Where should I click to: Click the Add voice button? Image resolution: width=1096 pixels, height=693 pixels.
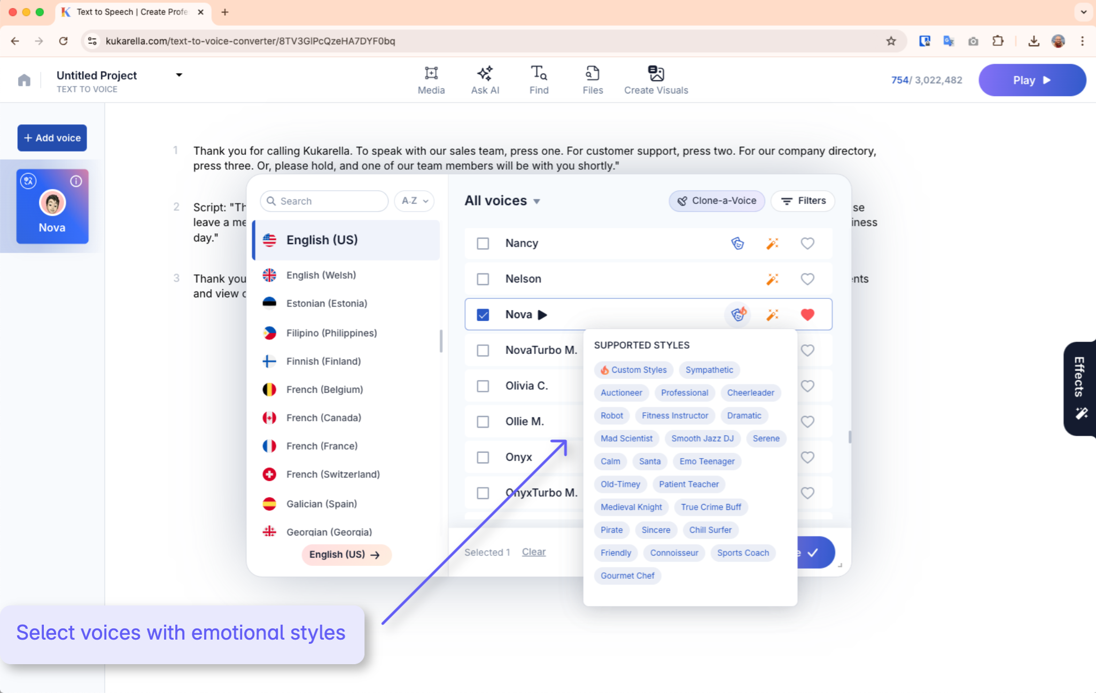pos(52,138)
